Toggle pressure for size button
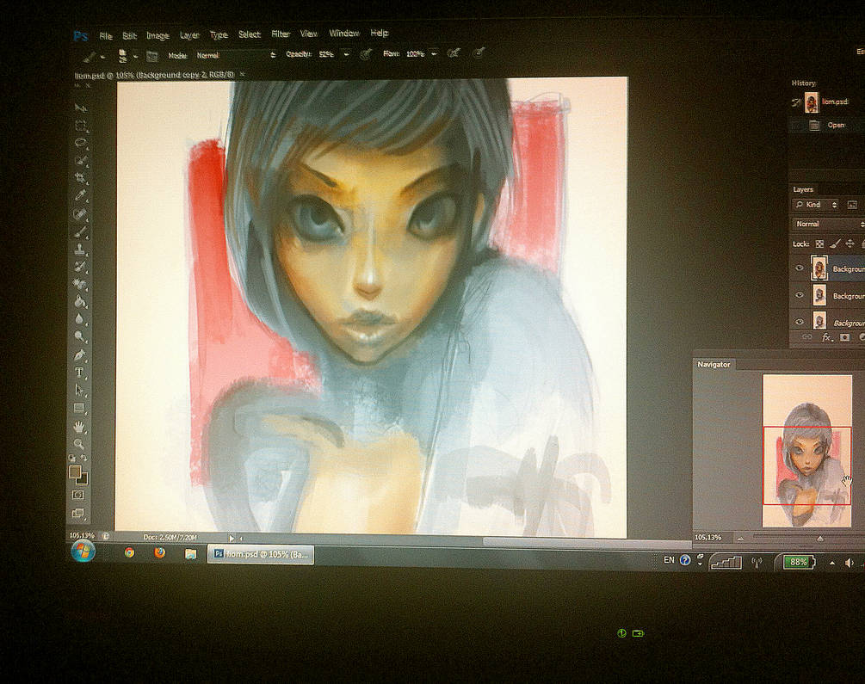The height and width of the screenshot is (684, 865). [479, 52]
